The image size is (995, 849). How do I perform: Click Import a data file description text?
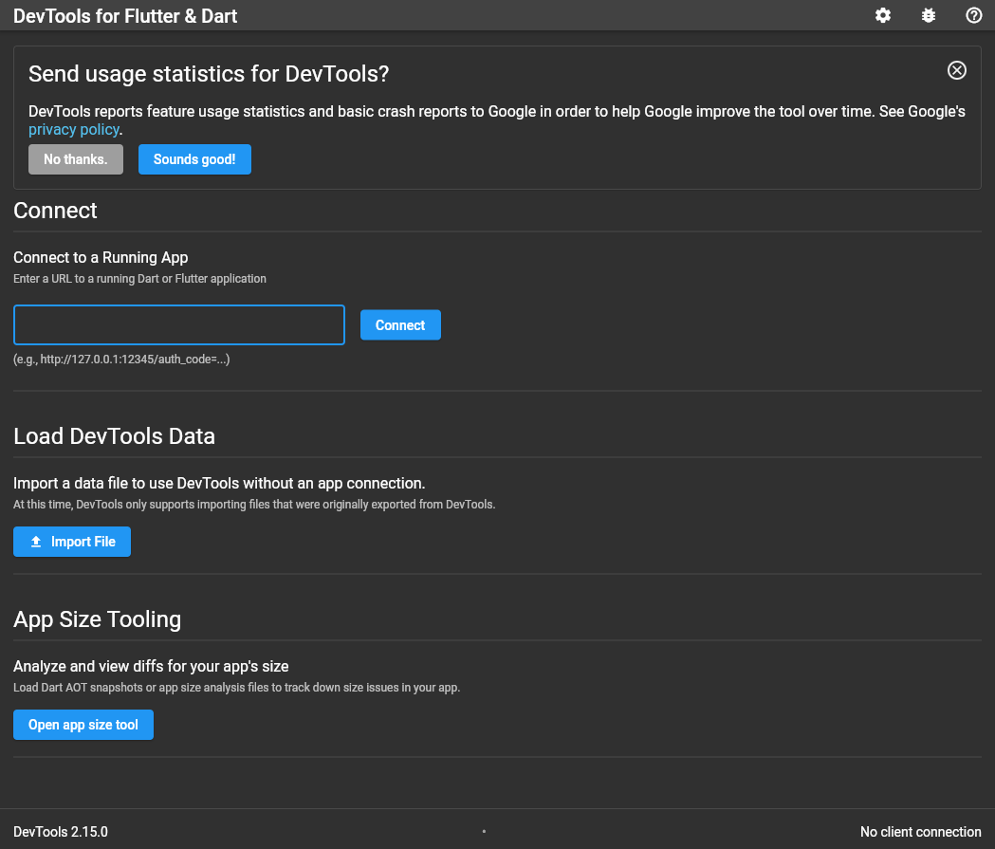tap(219, 483)
